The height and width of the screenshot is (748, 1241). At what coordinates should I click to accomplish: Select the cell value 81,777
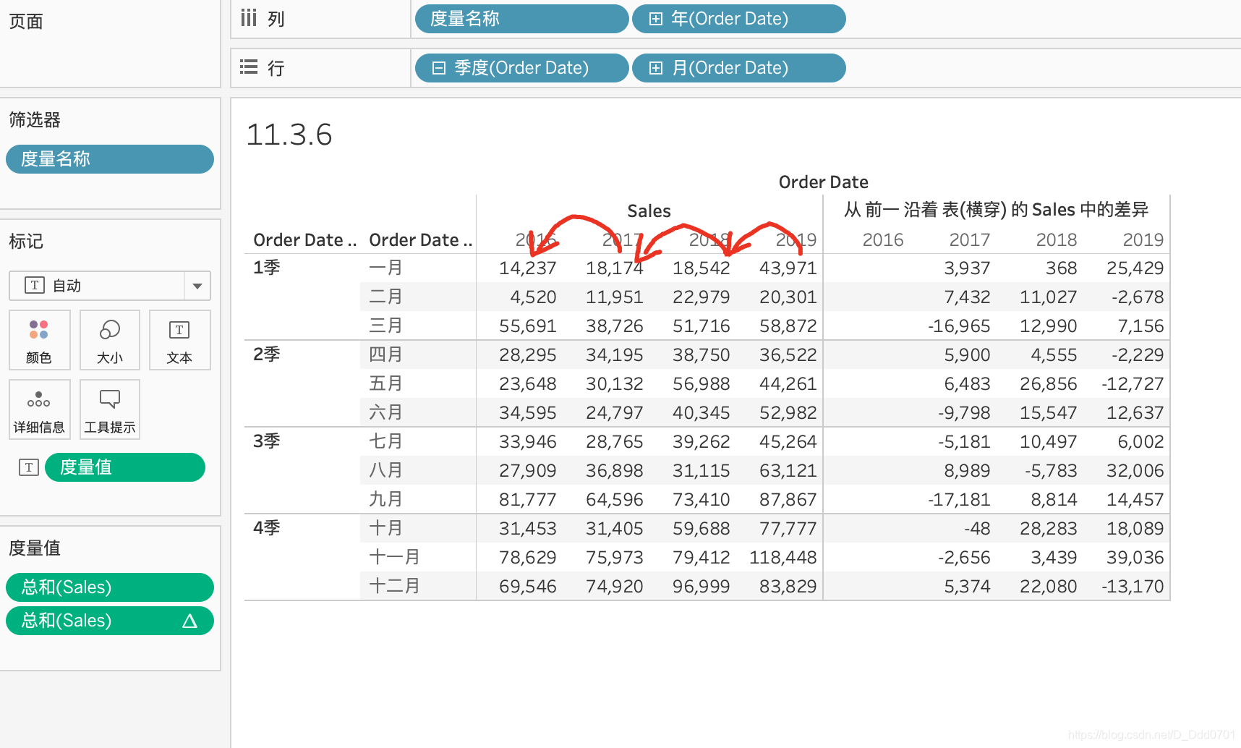tap(527, 500)
